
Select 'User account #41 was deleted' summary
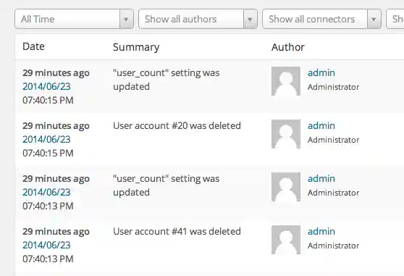177,231
